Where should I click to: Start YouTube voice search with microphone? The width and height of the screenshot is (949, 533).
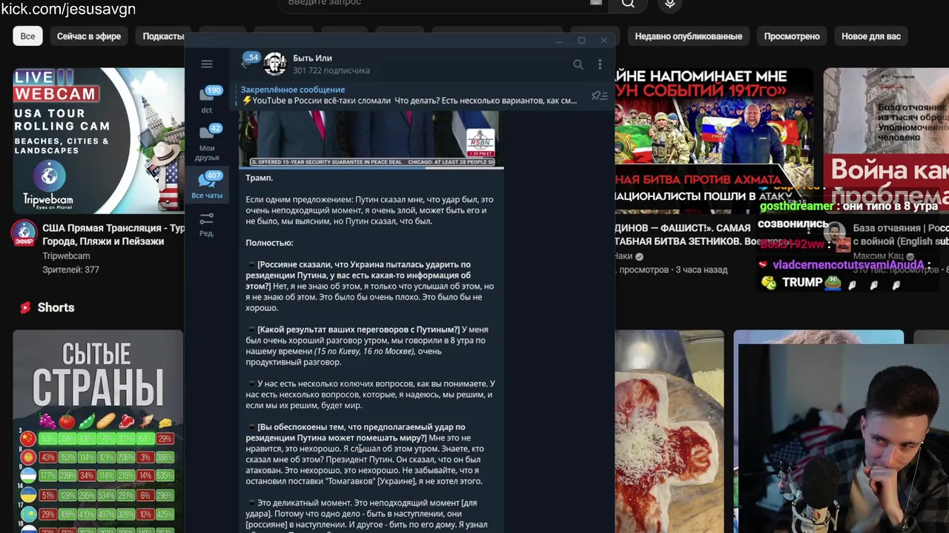pos(669,4)
